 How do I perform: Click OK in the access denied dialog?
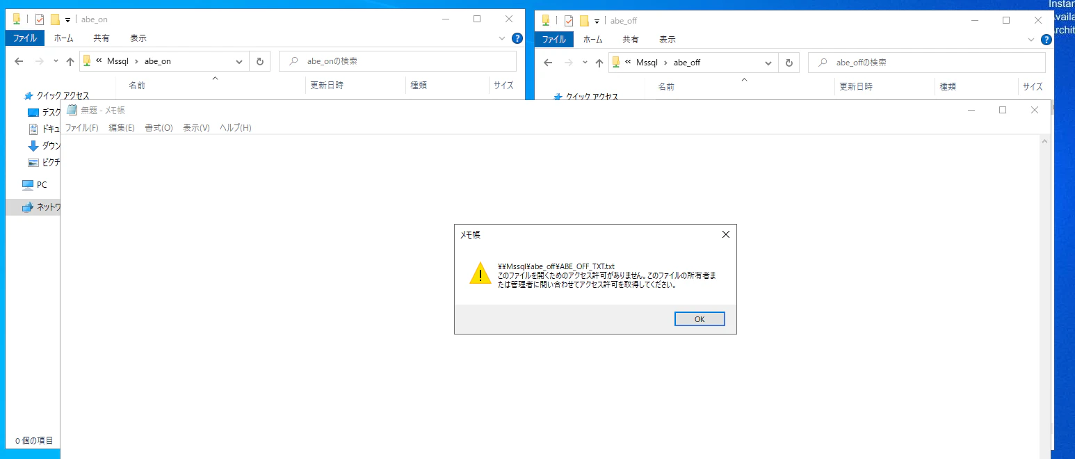pos(699,319)
